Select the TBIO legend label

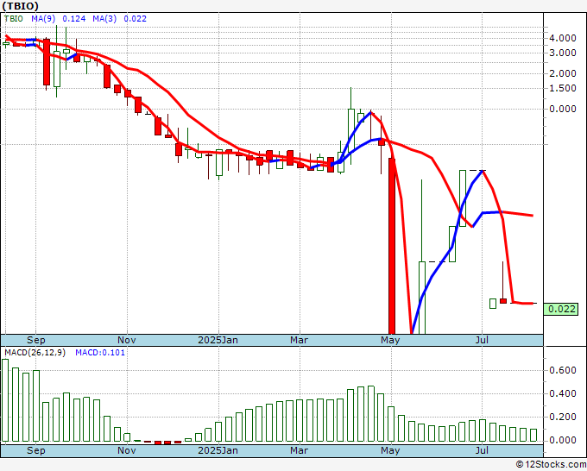tap(14, 18)
